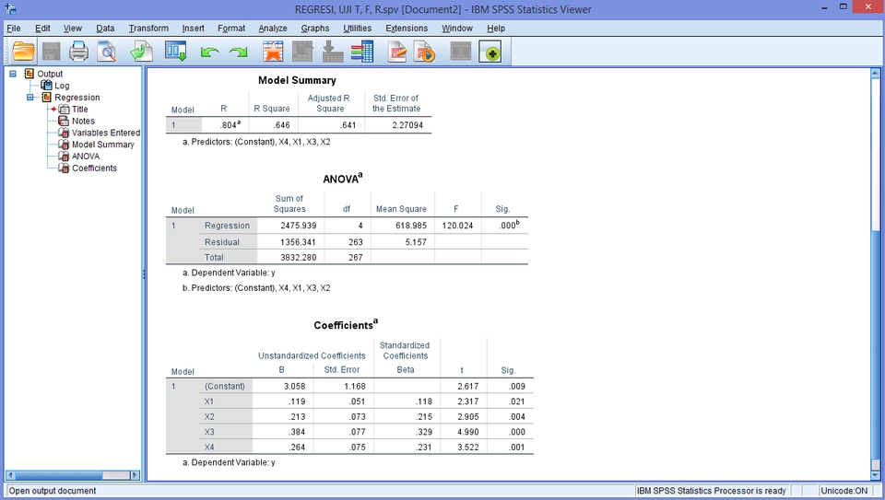Click the grayed Designate Window icon
Viewport: 885px width, 500px height.
[461, 52]
